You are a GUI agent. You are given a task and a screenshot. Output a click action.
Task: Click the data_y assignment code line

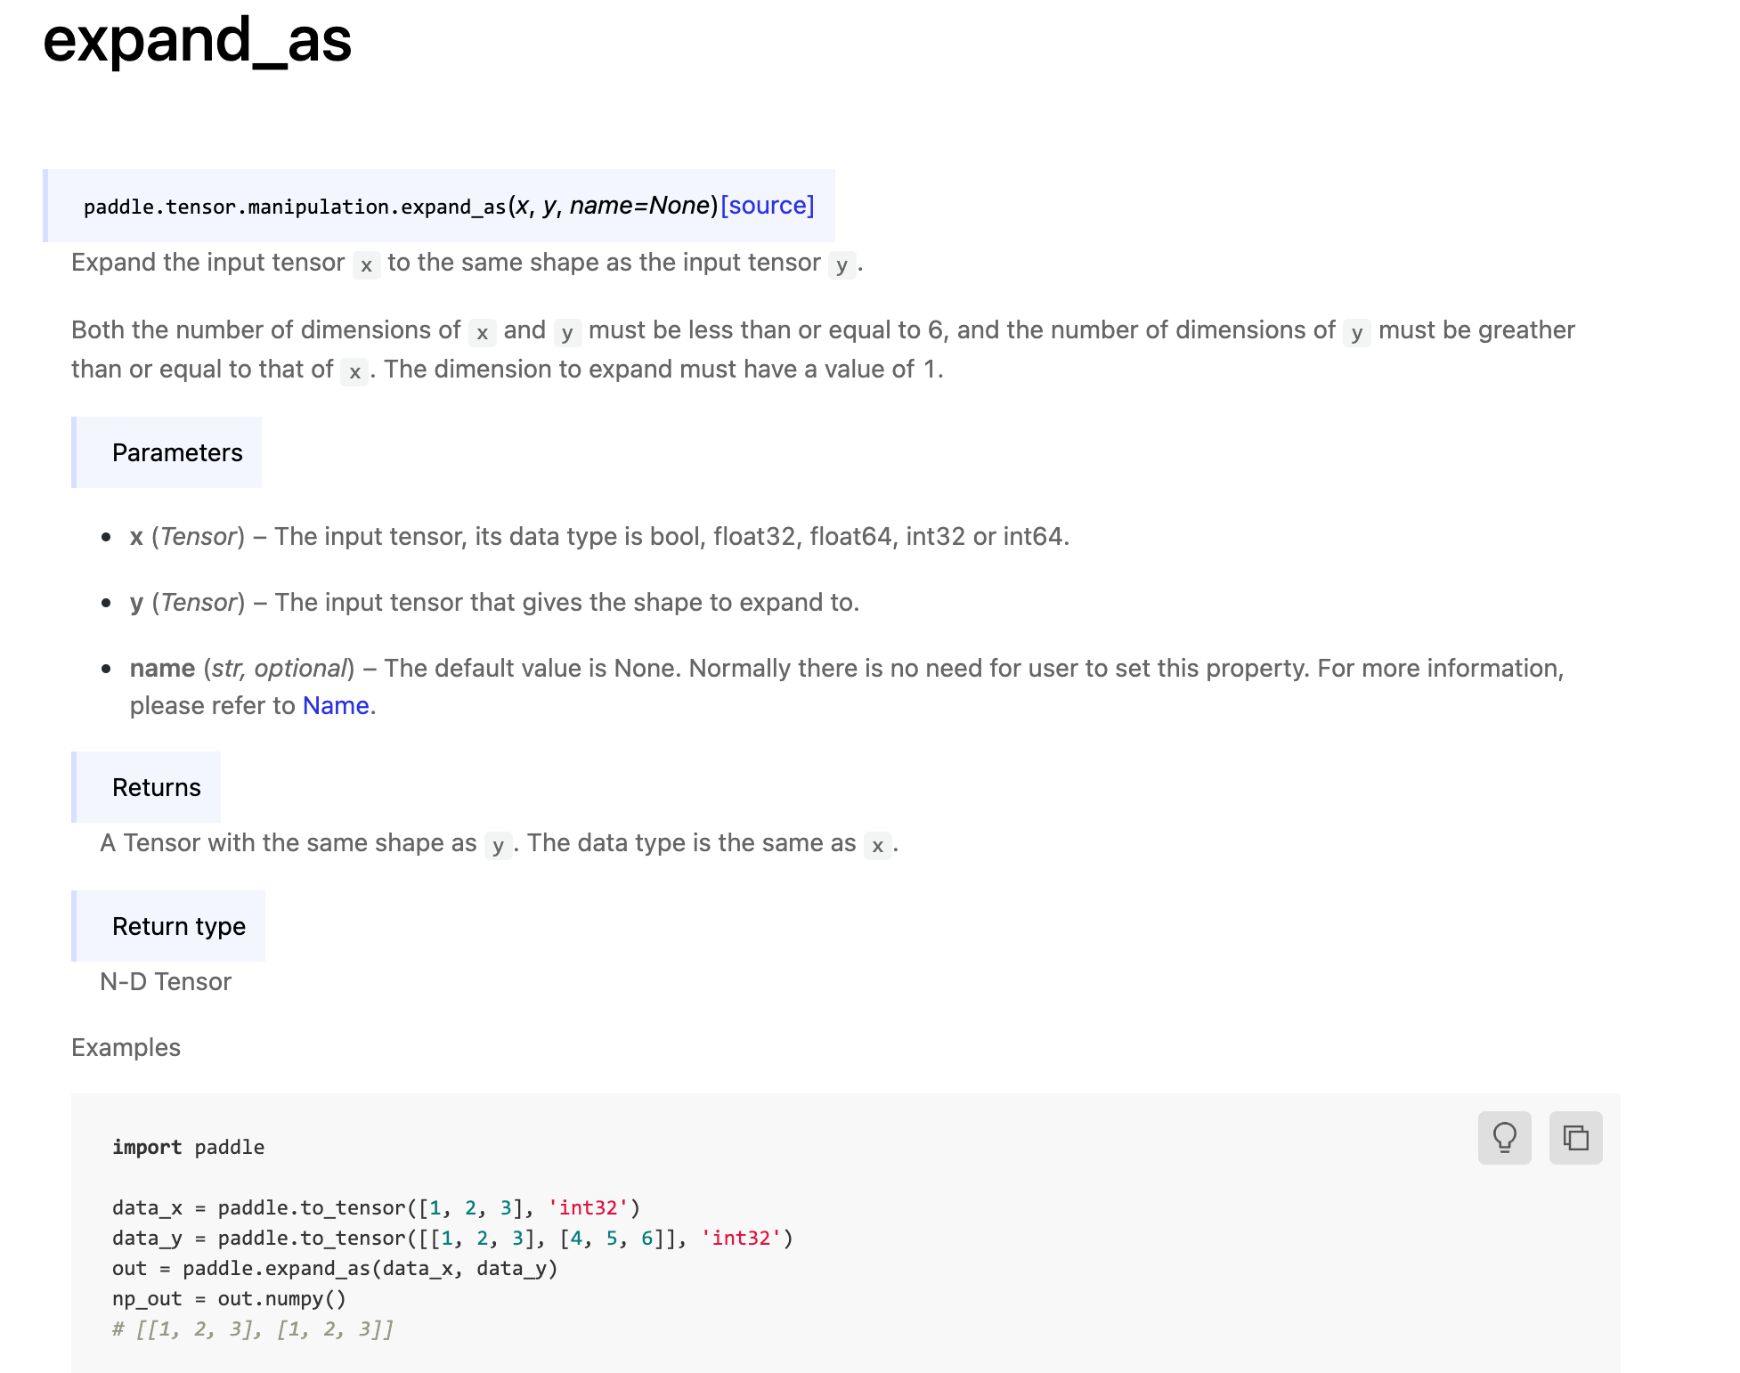[x=451, y=1239]
